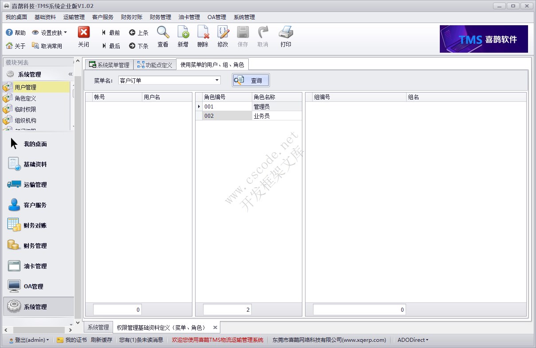Open the 系统管理 menu in menu bar
This screenshot has width=536, height=348.
point(244,17)
